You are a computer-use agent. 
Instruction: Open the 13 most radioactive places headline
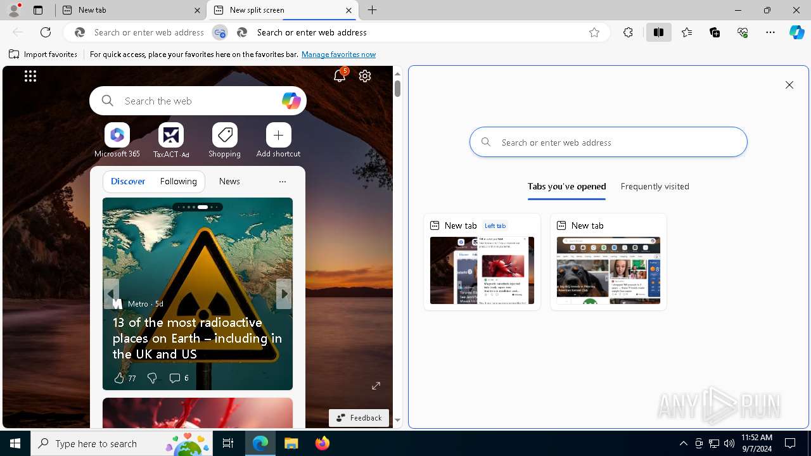197,338
